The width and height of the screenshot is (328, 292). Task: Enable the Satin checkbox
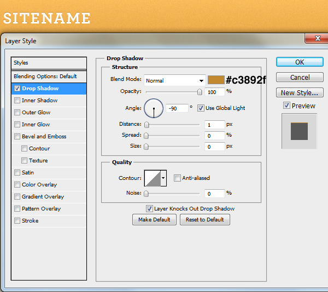tap(17, 173)
